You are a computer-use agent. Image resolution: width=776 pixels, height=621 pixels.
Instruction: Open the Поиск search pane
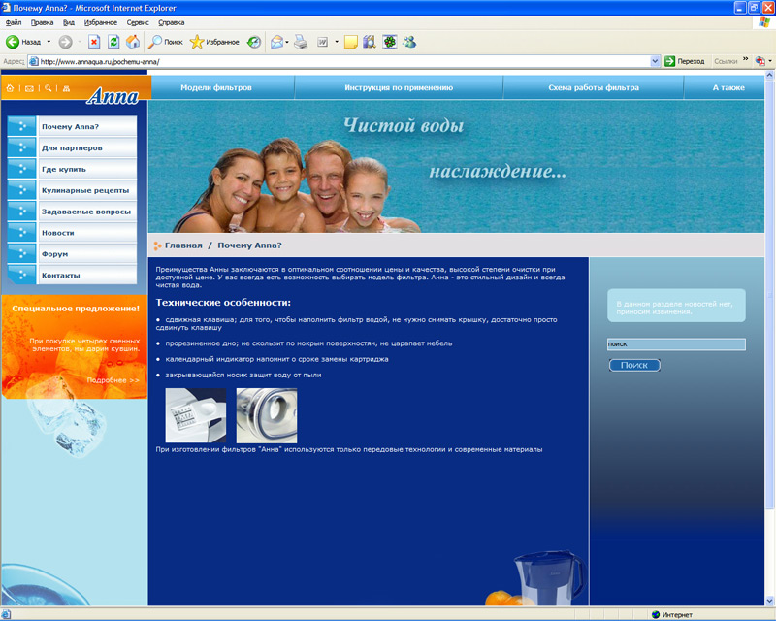(x=165, y=42)
